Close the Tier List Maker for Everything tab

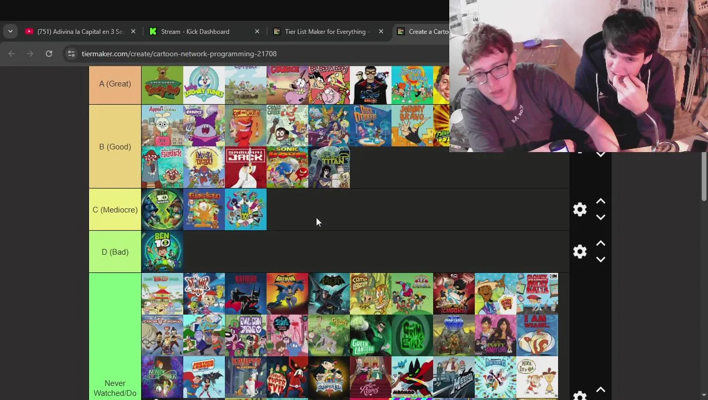[x=380, y=32]
